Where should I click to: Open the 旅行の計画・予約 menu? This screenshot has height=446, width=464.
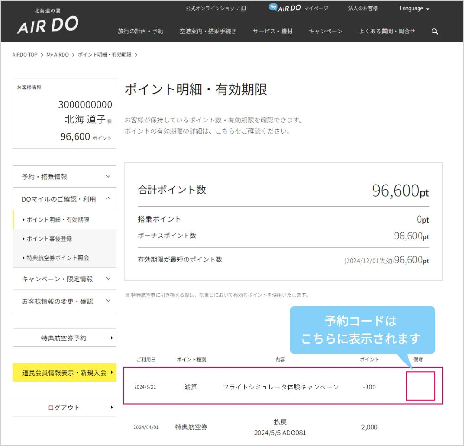pyautogui.click(x=141, y=32)
